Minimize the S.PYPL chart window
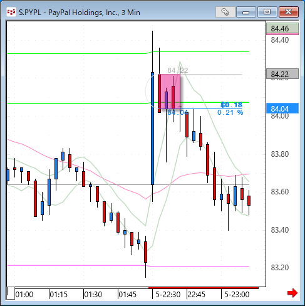The image size is (305, 306). click(x=246, y=12)
